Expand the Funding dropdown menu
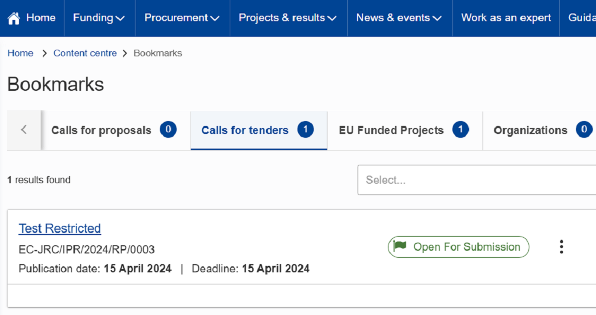596x315 pixels. click(99, 18)
